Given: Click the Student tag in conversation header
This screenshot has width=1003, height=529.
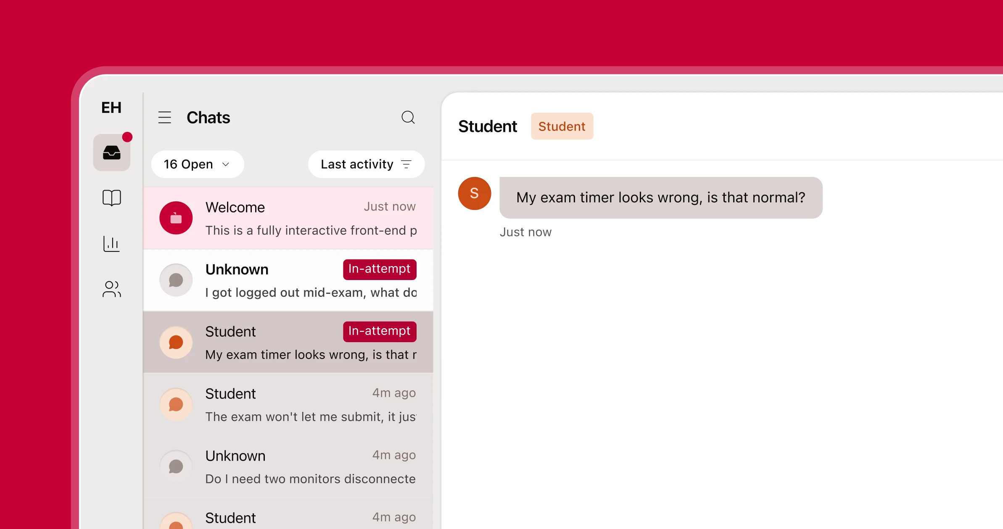Looking at the screenshot, I should [562, 126].
